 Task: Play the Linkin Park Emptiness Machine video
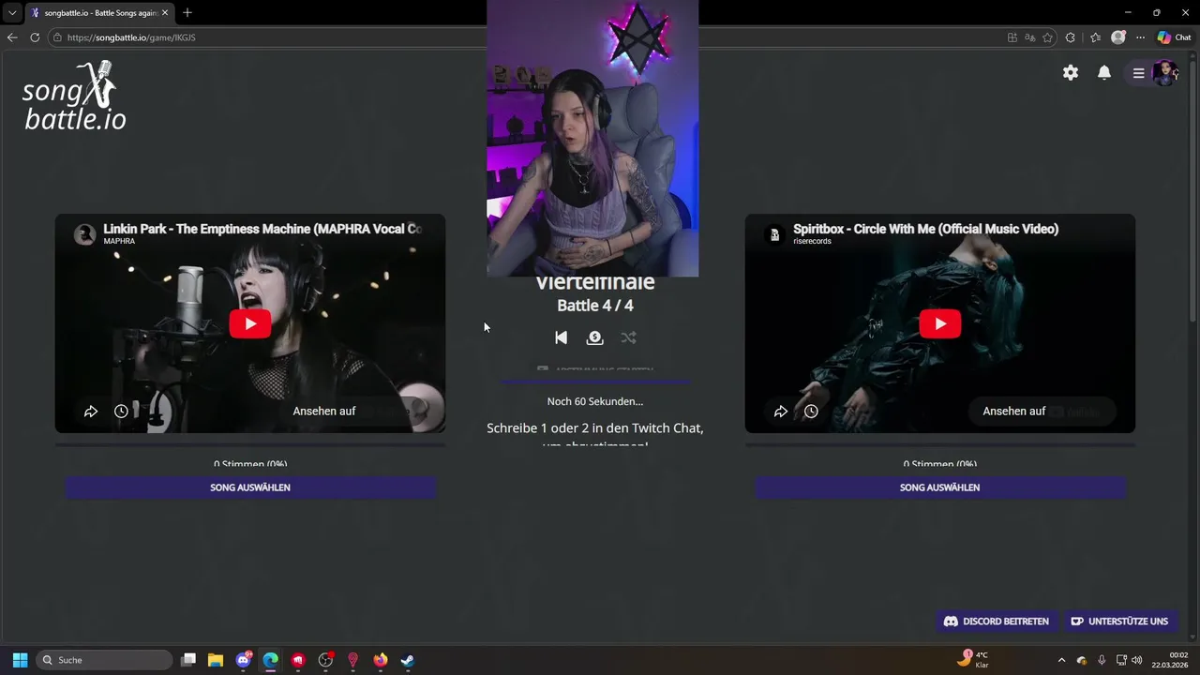[x=250, y=323]
